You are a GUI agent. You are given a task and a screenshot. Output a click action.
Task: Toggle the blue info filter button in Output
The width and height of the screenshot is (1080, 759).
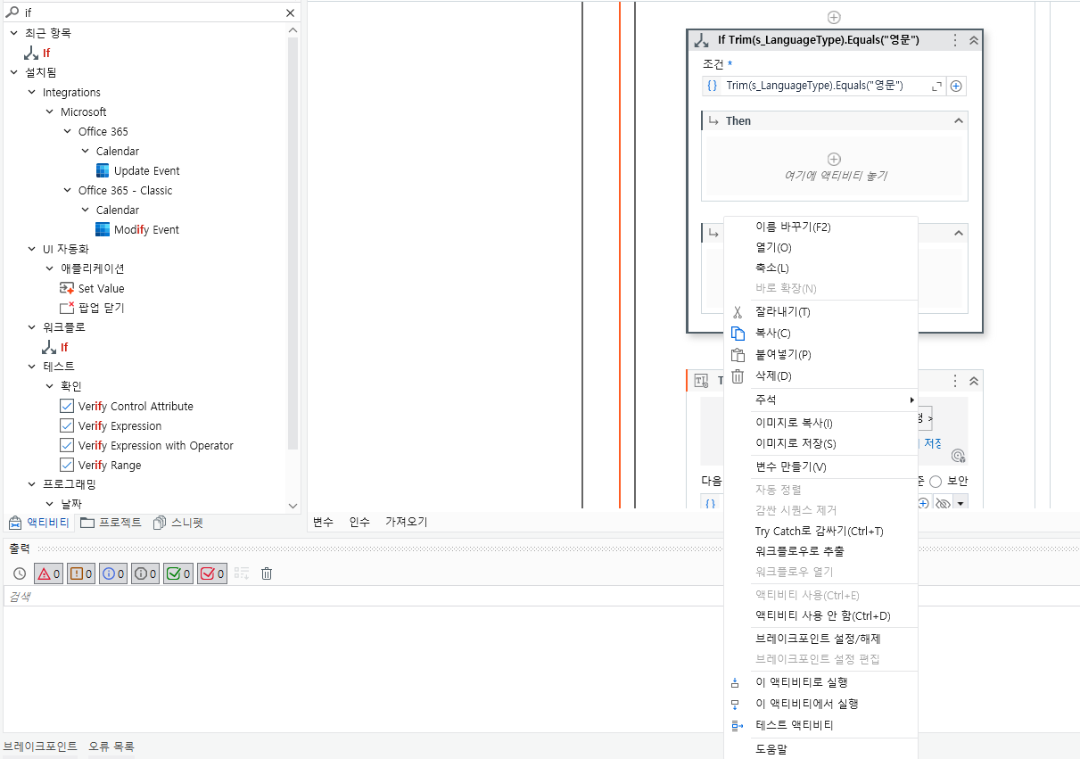[x=113, y=573]
